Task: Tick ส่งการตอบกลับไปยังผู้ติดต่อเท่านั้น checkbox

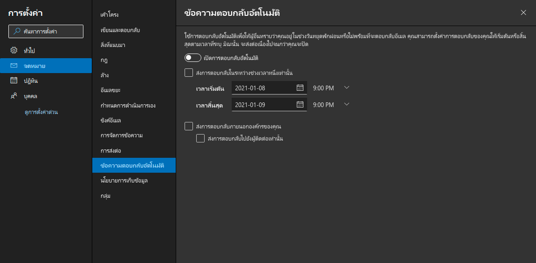Action: pyautogui.click(x=200, y=138)
